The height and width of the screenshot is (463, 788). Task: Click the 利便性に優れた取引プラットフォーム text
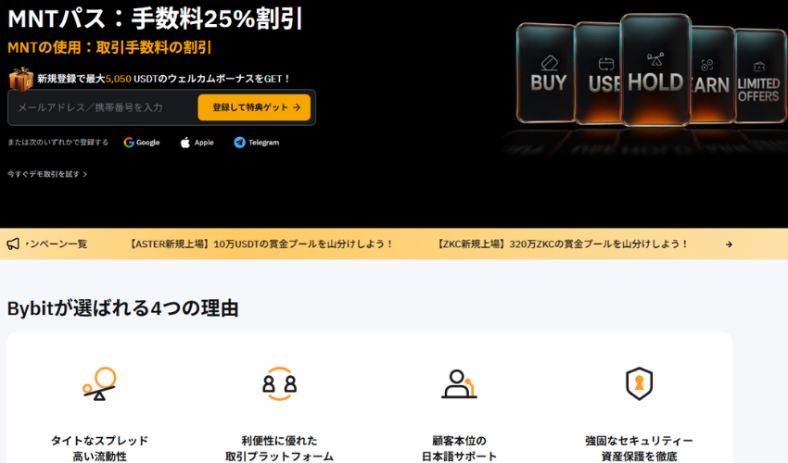click(279, 448)
